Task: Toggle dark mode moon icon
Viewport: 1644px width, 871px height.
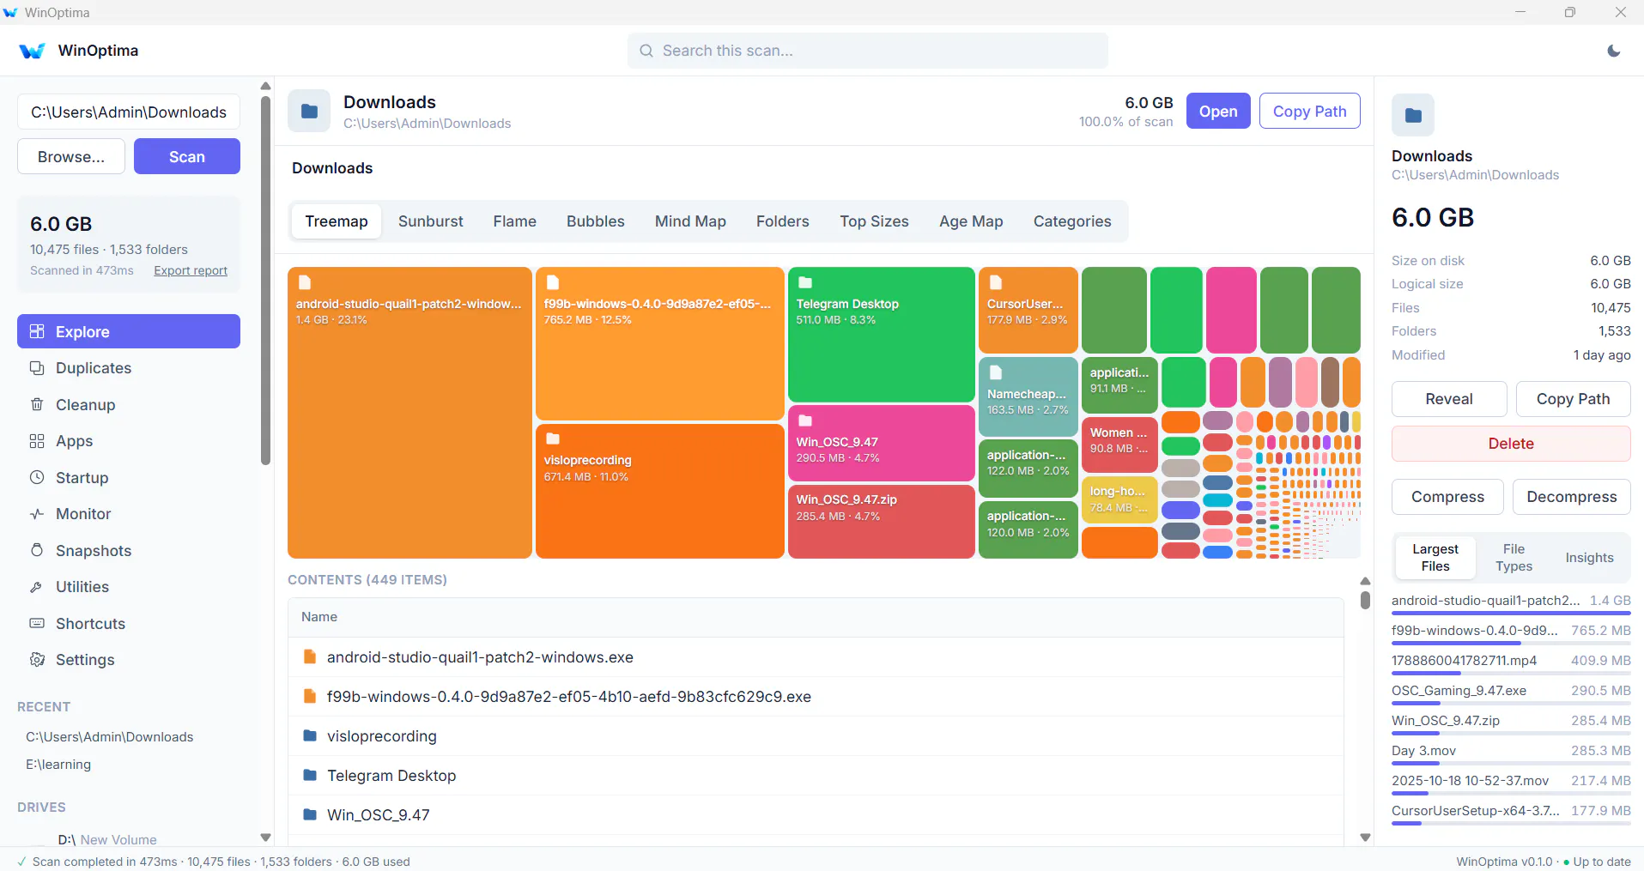Action: (1614, 51)
